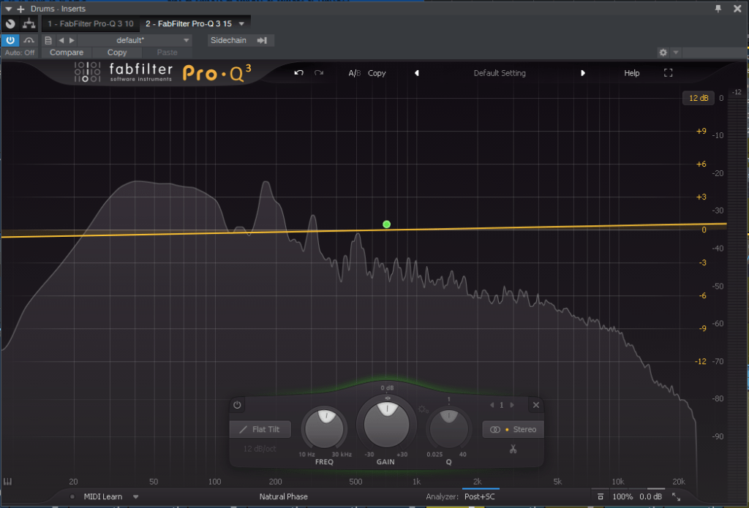
Task: Open the default preset dropdown
Action: pyautogui.click(x=186, y=40)
